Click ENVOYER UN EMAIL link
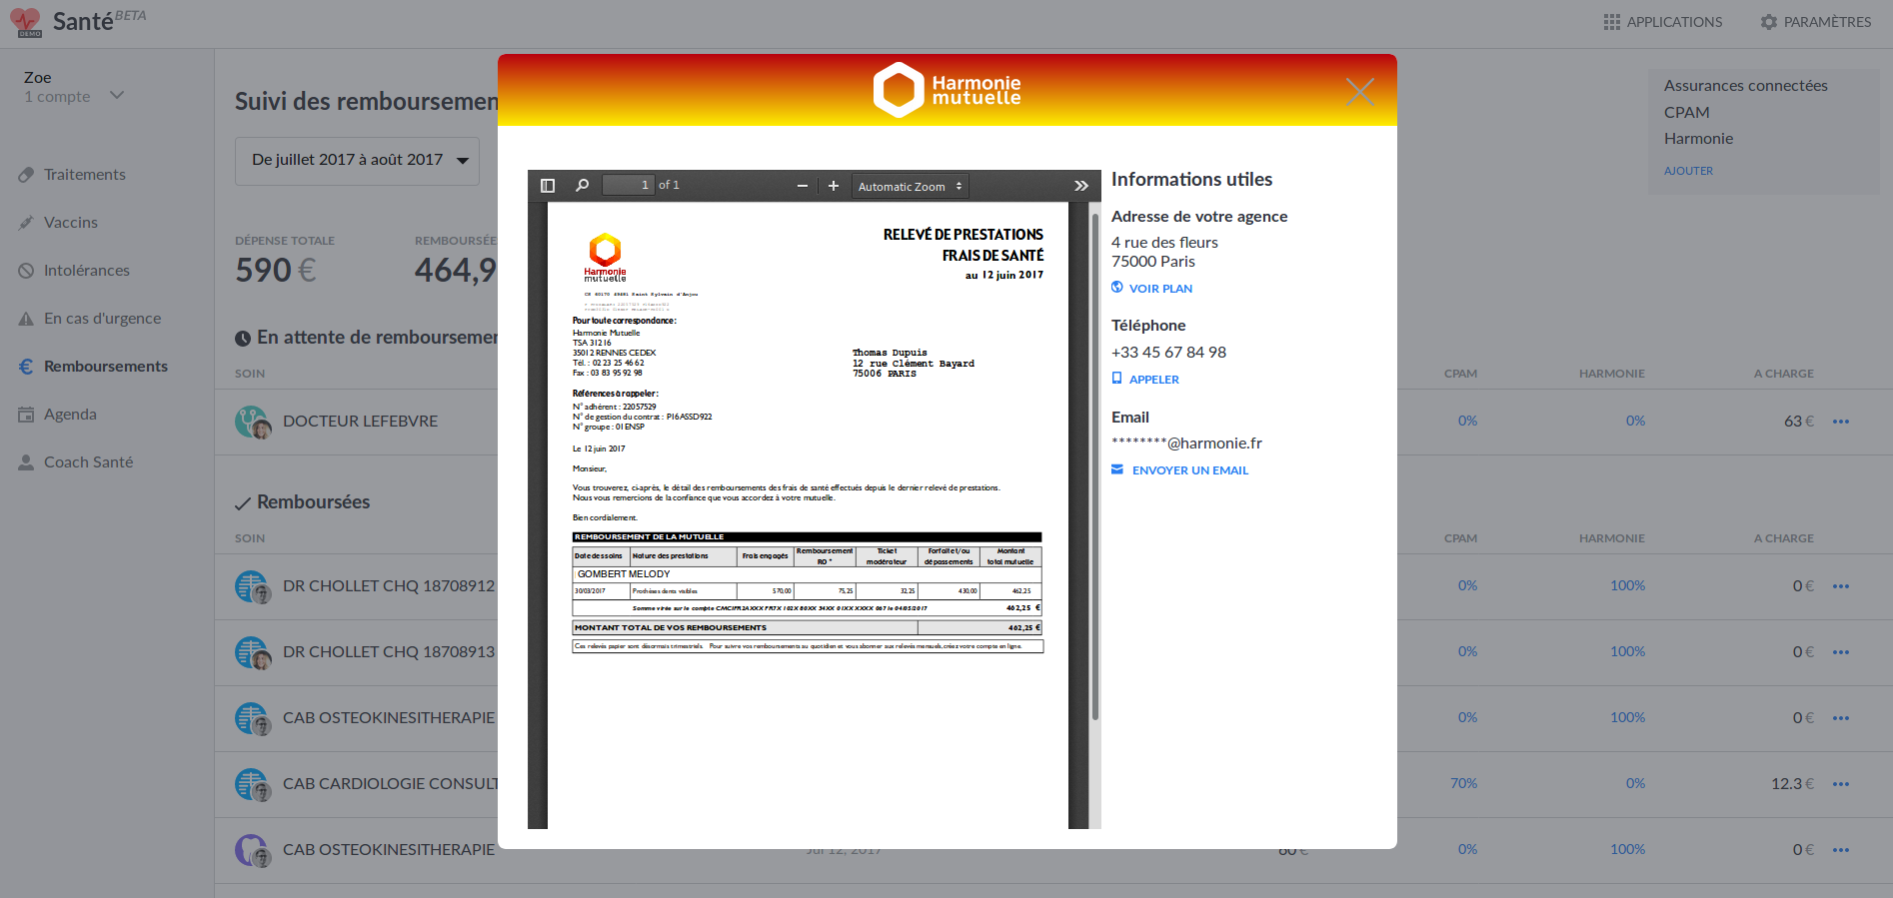Viewport: 1893px width, 898px height. [1189, 470]
